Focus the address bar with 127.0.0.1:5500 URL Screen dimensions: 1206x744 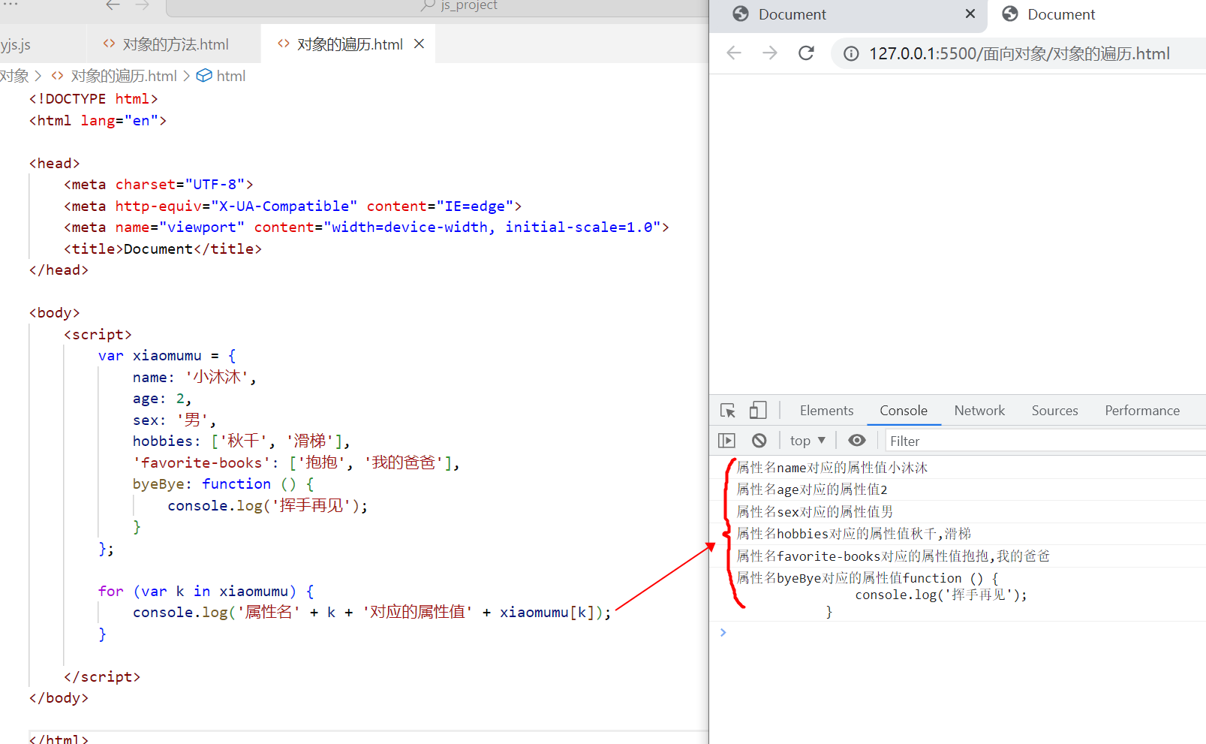click(x=1019, y=53)
